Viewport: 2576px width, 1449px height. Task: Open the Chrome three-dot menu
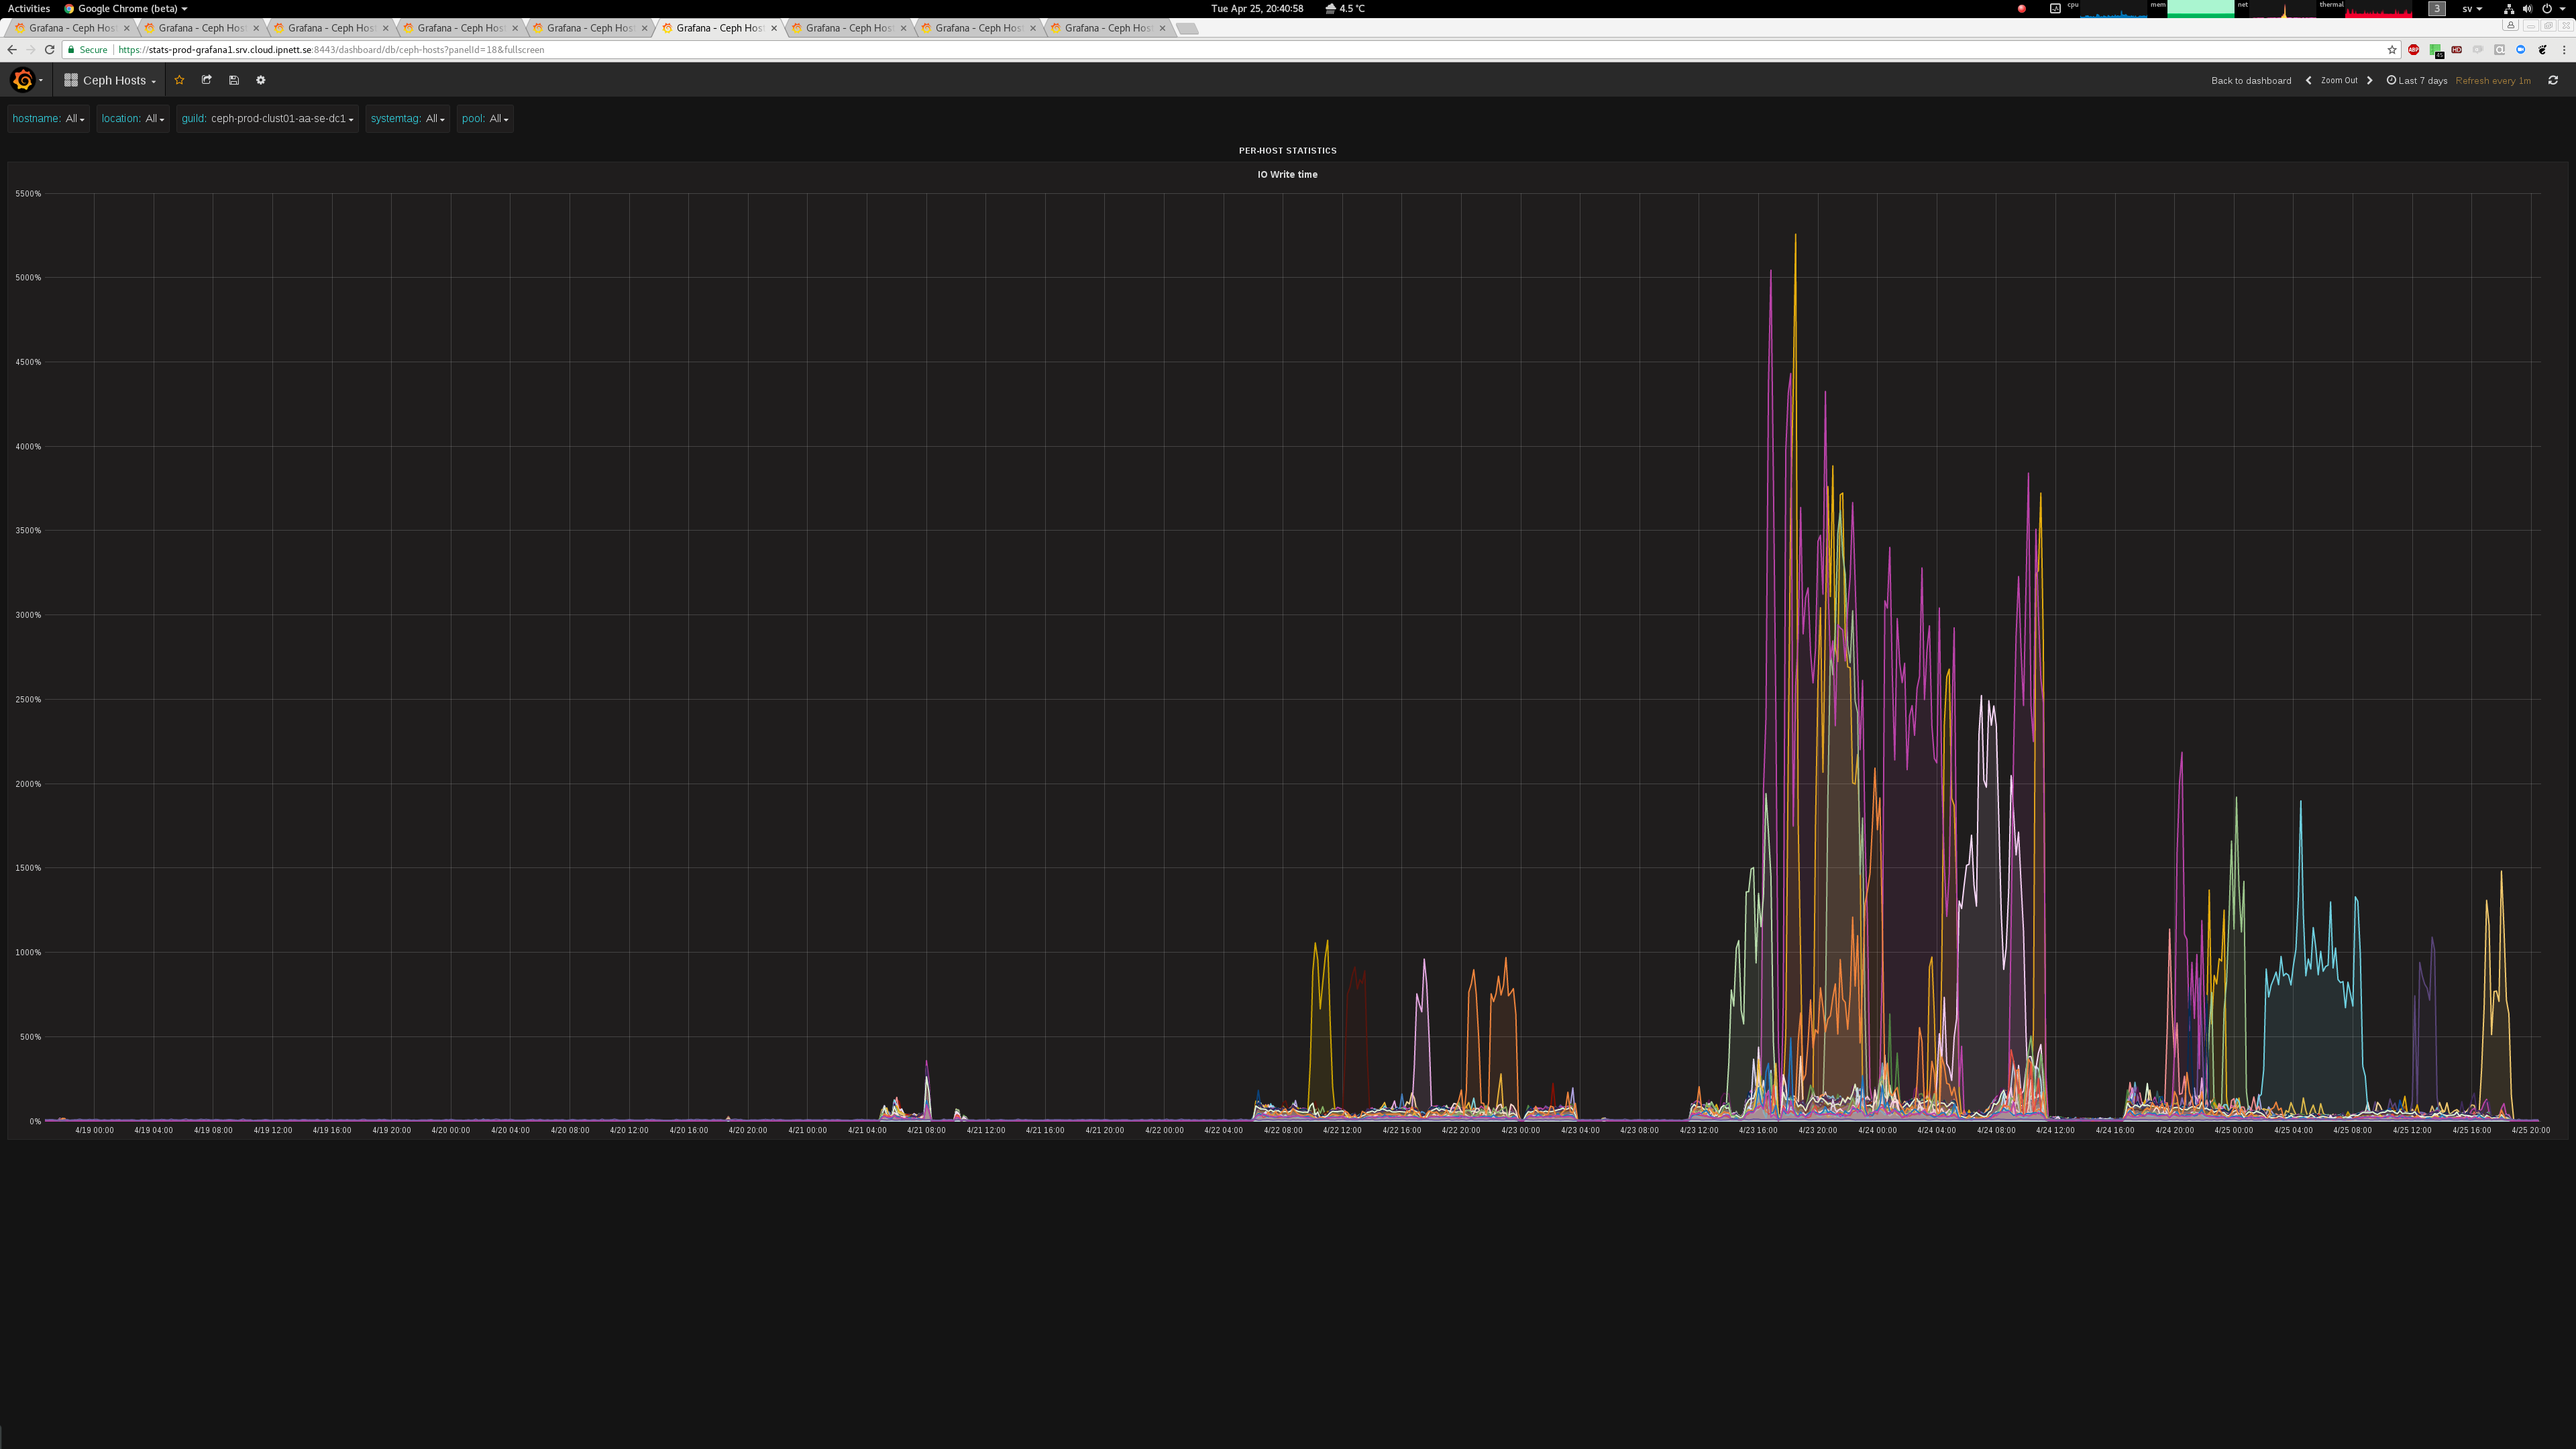(x=2564, y=49)
